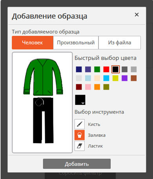Select the Заливка fill bucket tool
The height and width of the screenshot is (179, 153).
coord(80,135)
